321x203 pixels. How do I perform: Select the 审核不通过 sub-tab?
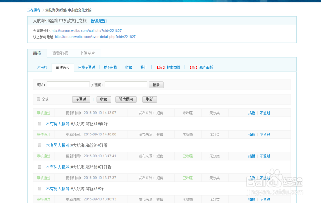(87, 67)
